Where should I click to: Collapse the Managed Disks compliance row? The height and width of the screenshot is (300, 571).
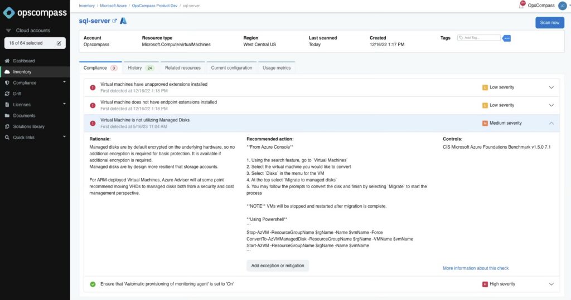click(x=551, y=124)
